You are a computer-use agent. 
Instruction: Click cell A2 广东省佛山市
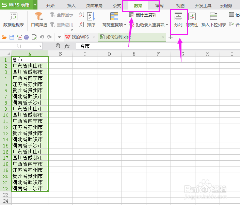tap(30, 66)
